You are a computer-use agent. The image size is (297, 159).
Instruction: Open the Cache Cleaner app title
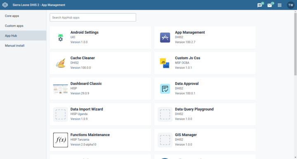pos(82,58)
